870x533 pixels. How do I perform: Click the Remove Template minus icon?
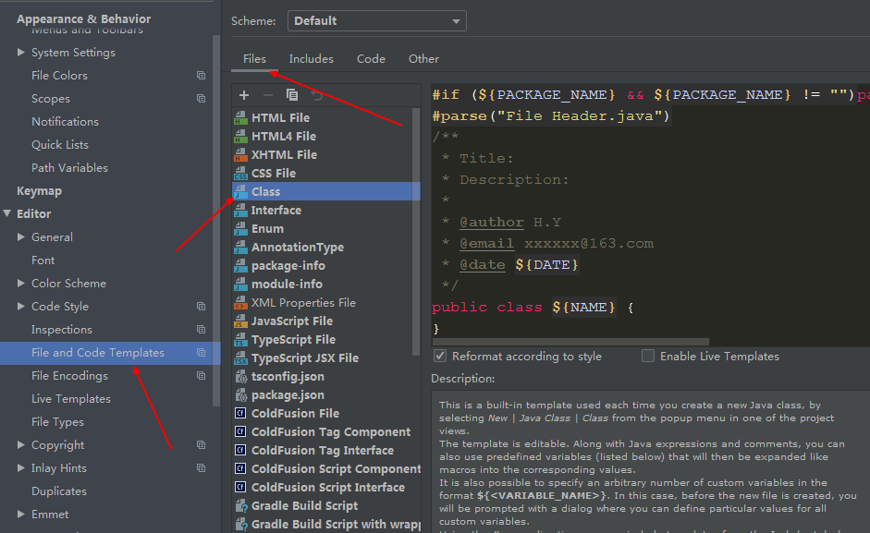(x=267, y=95)
